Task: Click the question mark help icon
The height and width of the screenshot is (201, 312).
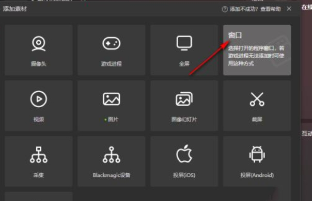Action: 225,9
